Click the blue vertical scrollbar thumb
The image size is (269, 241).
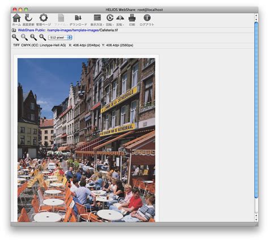(x=256, y=110)
